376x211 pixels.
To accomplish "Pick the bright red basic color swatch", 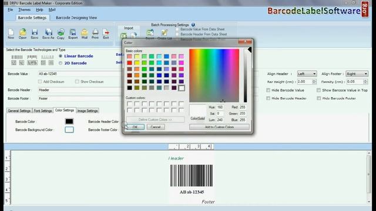I will pos(129,63).
